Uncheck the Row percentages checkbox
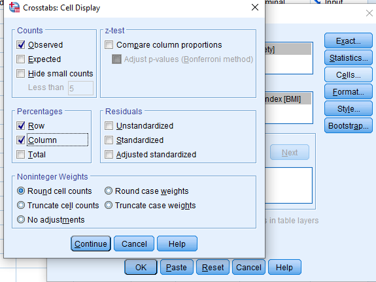Screen dimensions: 376x282 (x=21, y=126)
